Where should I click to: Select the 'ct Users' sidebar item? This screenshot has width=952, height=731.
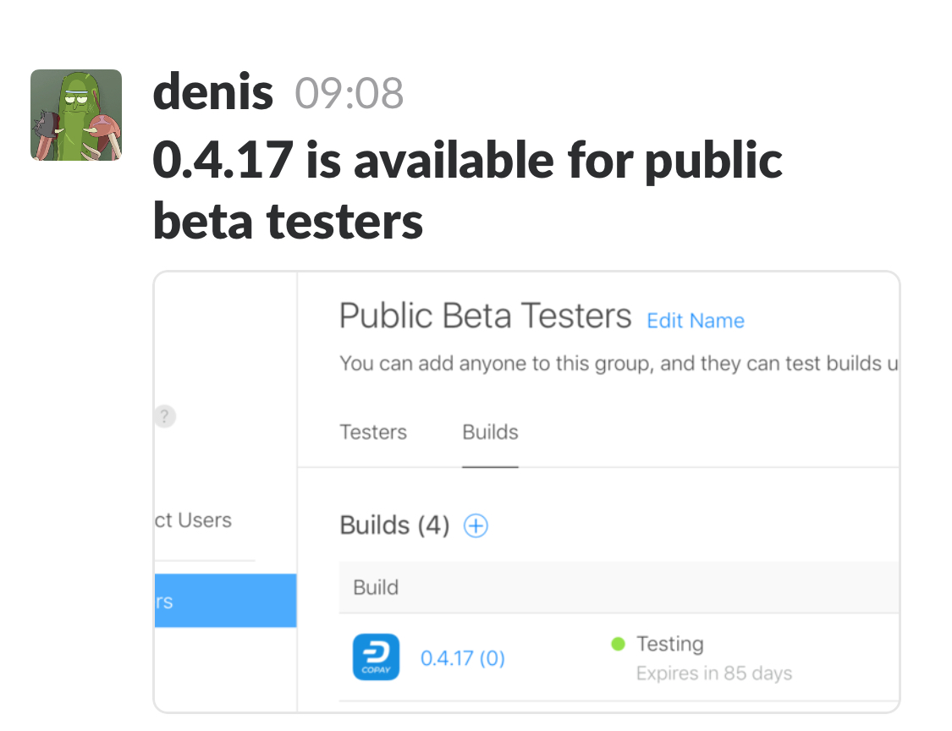[x=194, y=520]
